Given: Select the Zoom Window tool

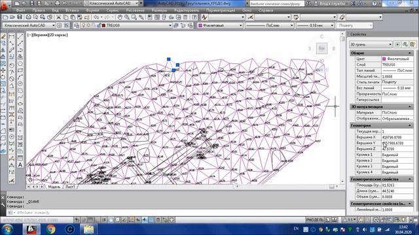Looking at the screenshot, I should coord(134,17).
